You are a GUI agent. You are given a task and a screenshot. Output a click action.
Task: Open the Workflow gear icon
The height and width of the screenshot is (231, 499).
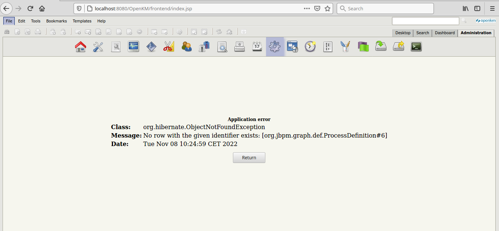click(275, 47)
